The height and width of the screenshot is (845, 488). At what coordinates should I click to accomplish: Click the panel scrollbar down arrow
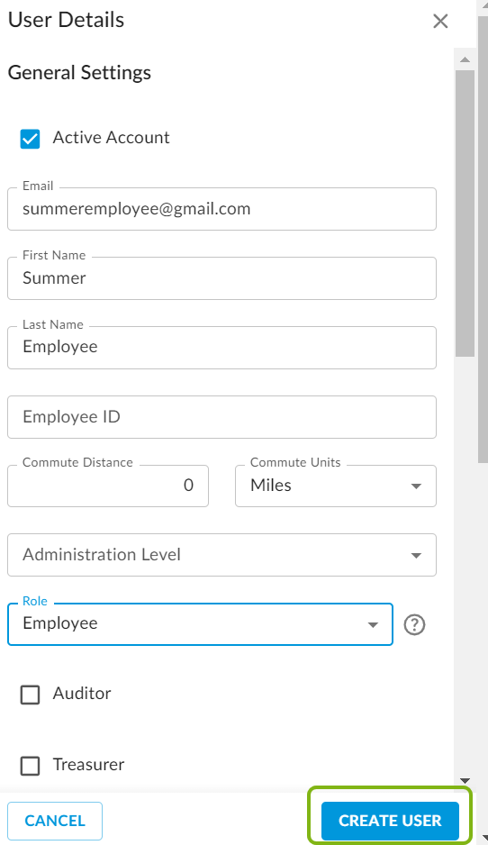click(x=465, y=780)
